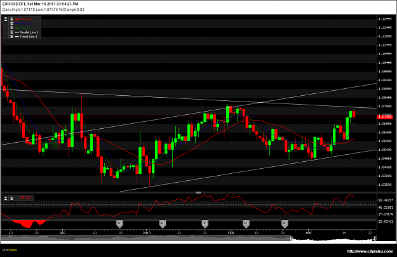Delete the RSI (14) indicator
The height and width of the screenshot is (257, 397).
pyautogui.click(x=11, y=198)
